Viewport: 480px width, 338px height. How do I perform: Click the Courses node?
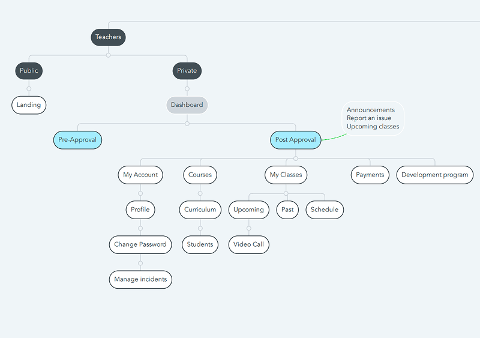200,175
